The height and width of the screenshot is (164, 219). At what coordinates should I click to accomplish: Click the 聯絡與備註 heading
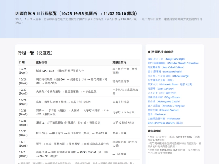pyautogui.click(x=155, y=131)
